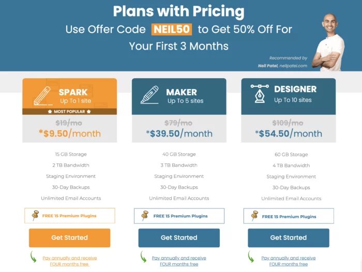Screen dimensions: 362x272
Task: Click Neil Patel's photo in the banner
Action: coord(328,42)
